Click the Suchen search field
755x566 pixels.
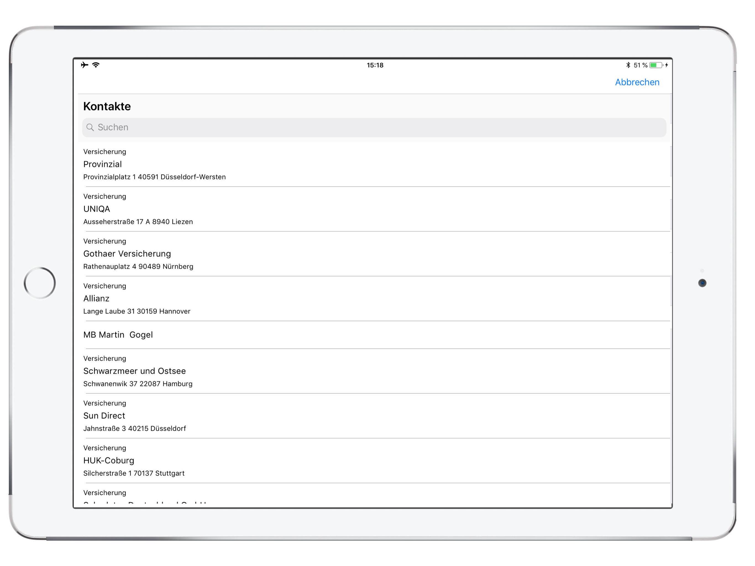pos(374,127)
